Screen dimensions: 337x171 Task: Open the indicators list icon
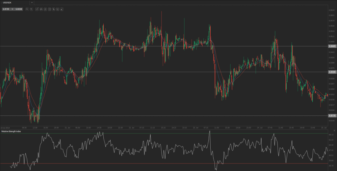pyautogui.click(x=45, y=9)
